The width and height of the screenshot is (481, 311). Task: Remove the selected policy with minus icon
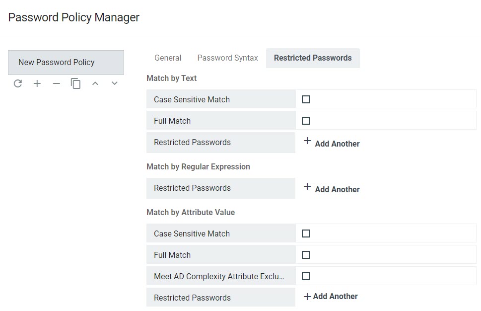click(57, 83)
